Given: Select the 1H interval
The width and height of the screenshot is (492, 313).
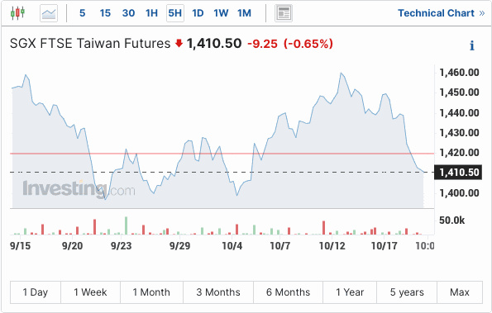Looking at the screenshot, I should [151, 13].
